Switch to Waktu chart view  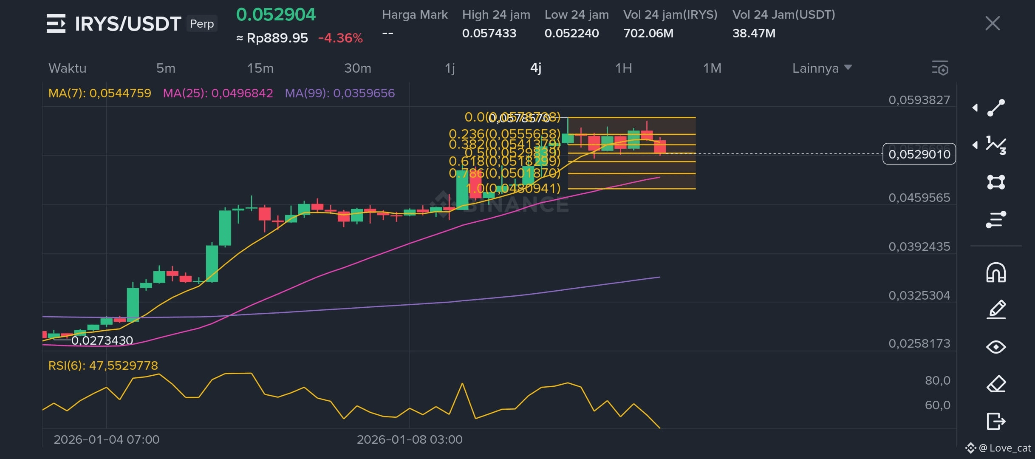pyautogui.click(x=67, y=68)
